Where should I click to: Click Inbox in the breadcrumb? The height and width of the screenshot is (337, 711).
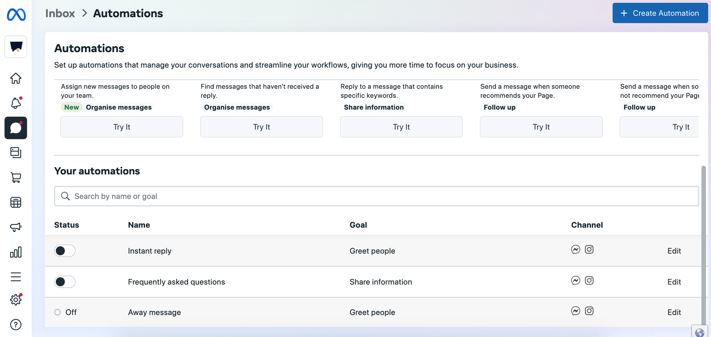[x=60, y=13]
